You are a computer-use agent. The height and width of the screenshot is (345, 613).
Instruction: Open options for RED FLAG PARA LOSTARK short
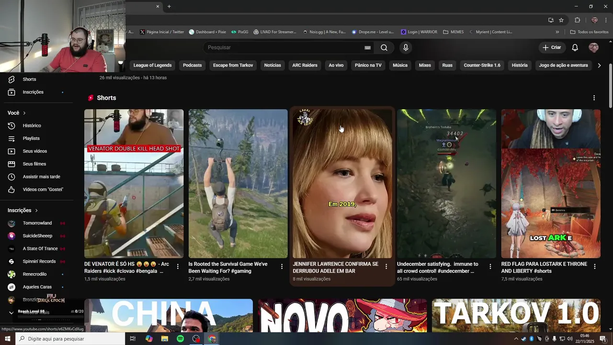(x=594, y=266)
